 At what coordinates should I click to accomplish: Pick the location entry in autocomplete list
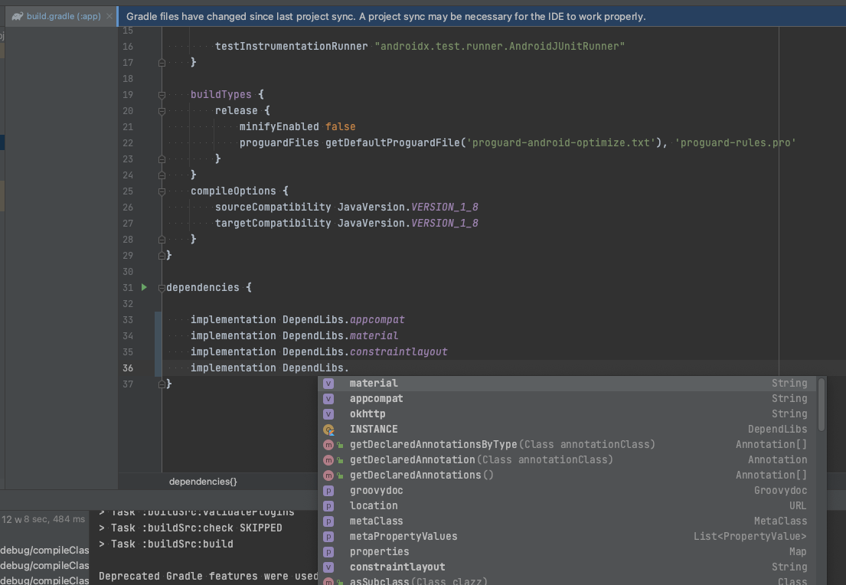click(x=374, y=506)
